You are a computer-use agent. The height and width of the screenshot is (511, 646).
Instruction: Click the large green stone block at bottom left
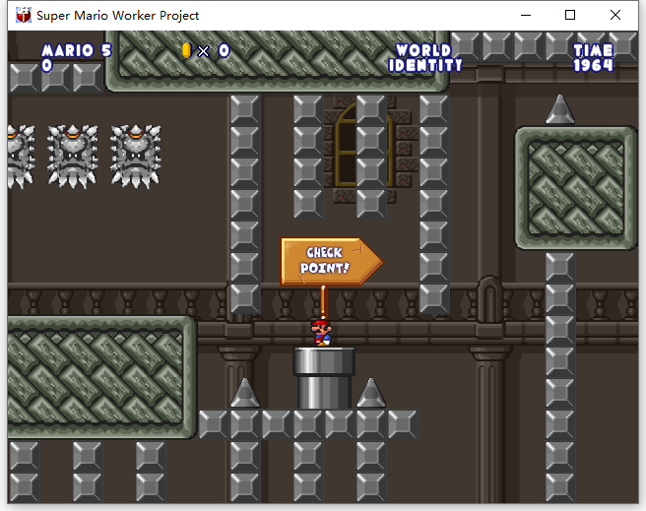pos(101,377)
